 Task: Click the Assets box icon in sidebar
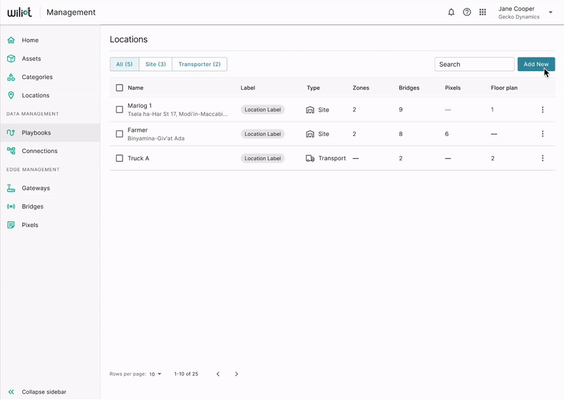(11, 58)
